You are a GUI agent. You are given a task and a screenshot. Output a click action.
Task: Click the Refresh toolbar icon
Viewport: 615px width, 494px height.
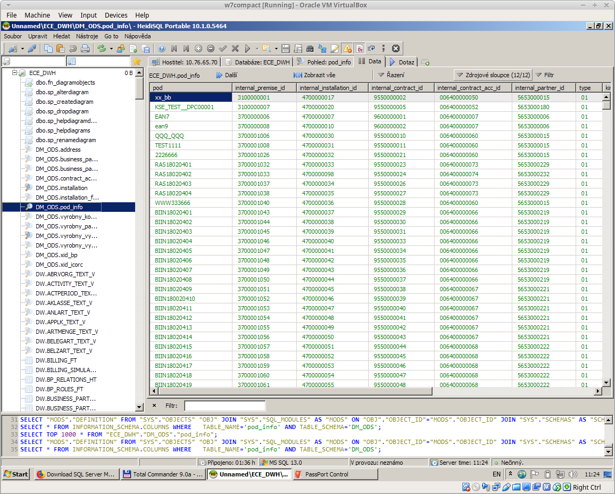coord(101,48)
